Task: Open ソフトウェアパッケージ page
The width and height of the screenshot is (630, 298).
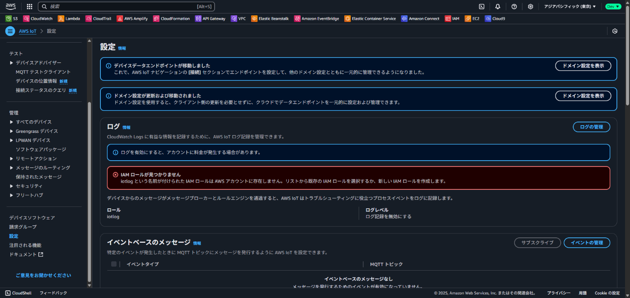Action: 41,149
